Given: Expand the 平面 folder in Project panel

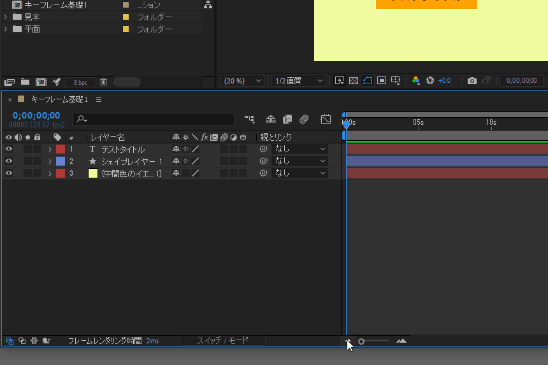Looking at the screenshot, I should [x=6, y=29].
